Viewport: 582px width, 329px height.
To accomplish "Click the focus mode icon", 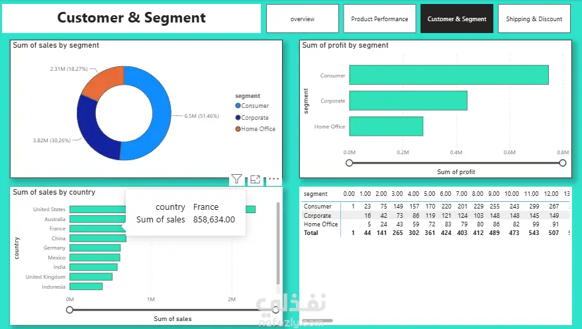I will [256, 179].
